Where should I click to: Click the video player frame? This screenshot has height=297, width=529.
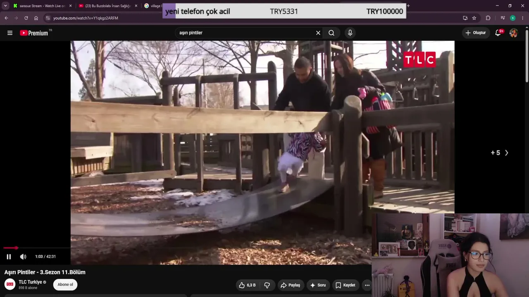click(x=262, y=153)
